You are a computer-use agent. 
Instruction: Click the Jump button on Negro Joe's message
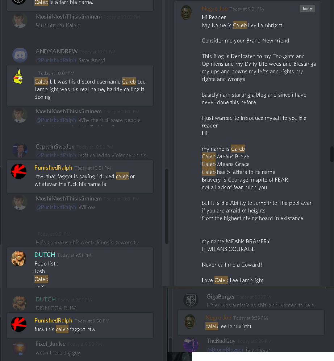(307, 9)
